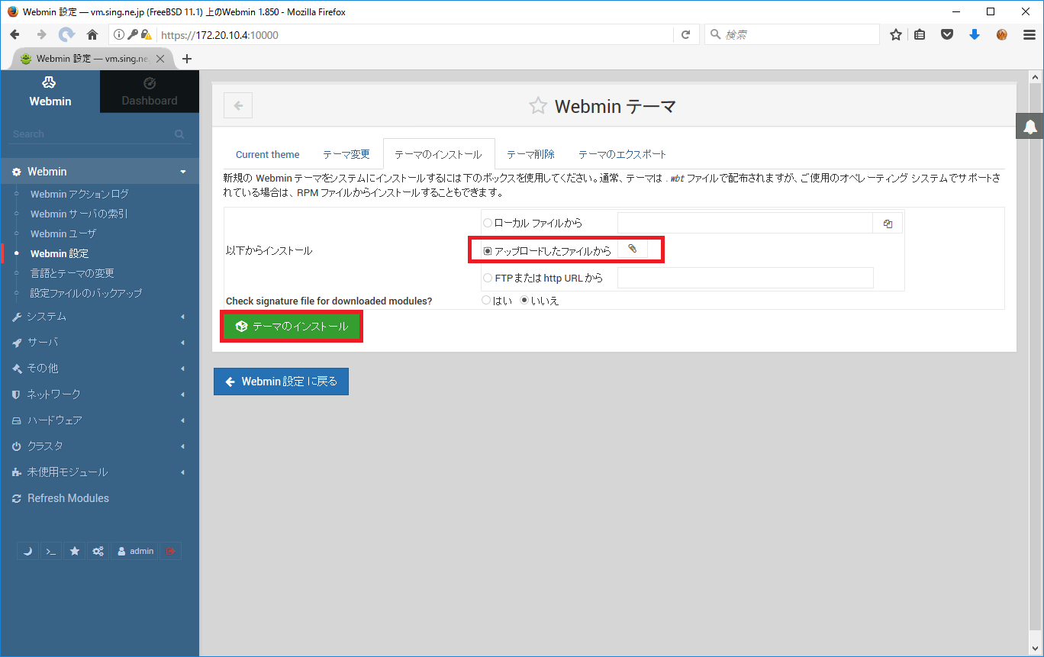
Task: Go back in Firefox history
Action: 15,34
